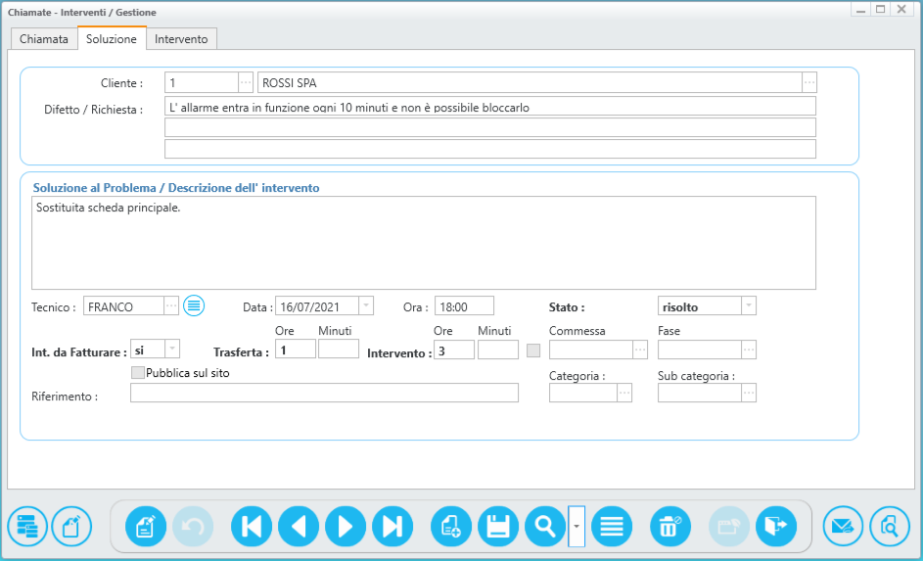The width and height of the screenshot is (923, 561).
Task: Jump to the last record
Action: point(392,527)
